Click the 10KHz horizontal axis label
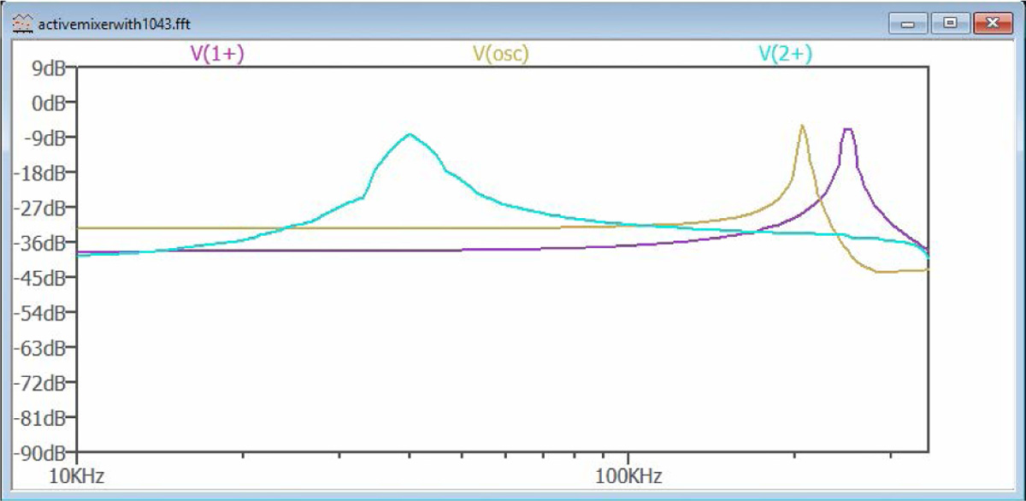The width and height of the screenshot is (1026, 501). coord(78,475)
